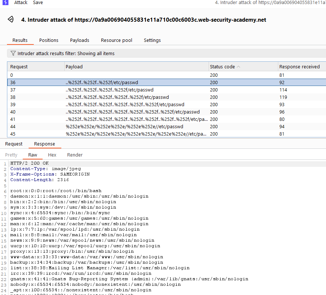Click the funnel filter icon
This screenshot has height=295, width=326.
click(13, 53)
